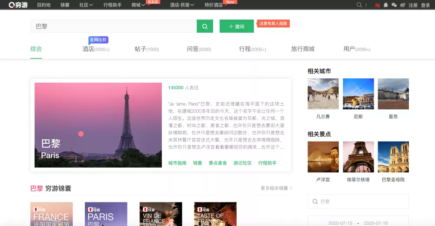This screenshot has width=435, height=226.
Task: Open 更多相关锦囊 chevron link
Action: click(276, 188)
